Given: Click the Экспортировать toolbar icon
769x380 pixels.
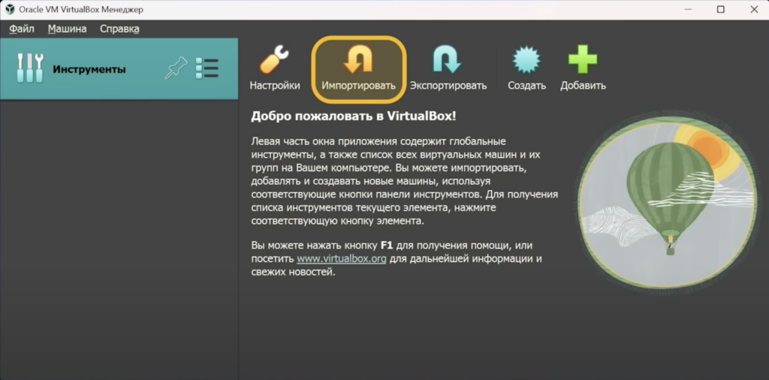Looking at the screenshot, I should pyautogui.click(x=448, y=60).
